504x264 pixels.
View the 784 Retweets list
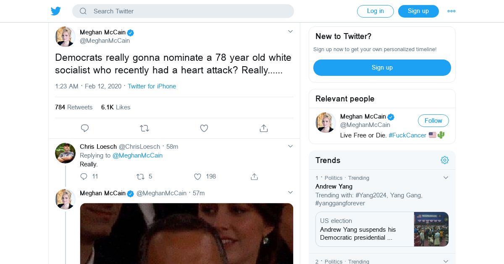click(73, 107)
